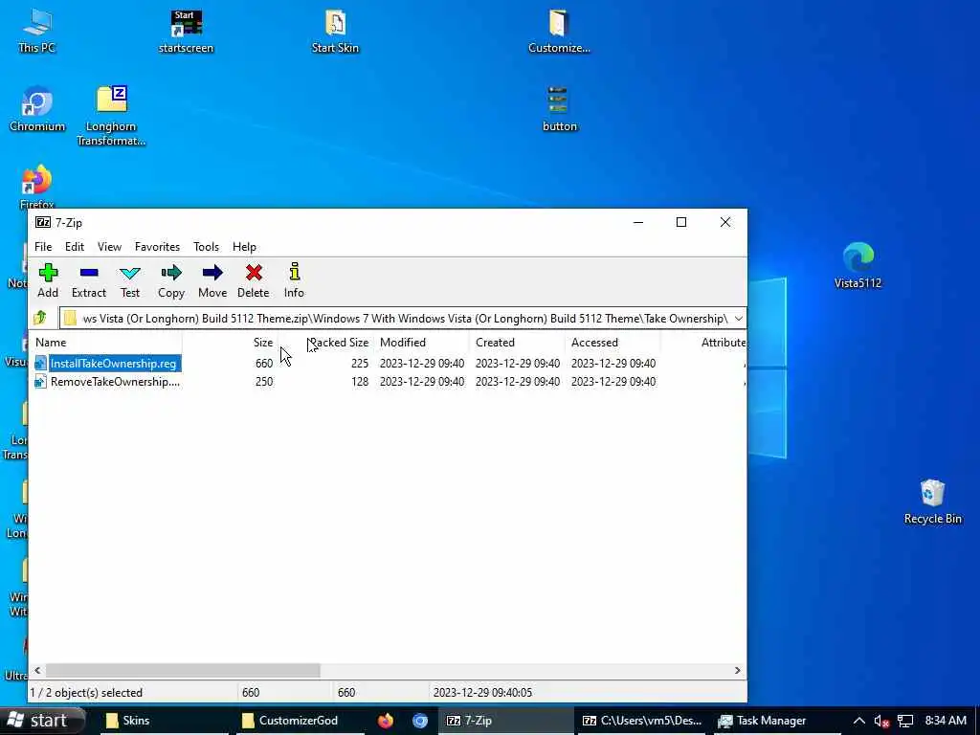Select the button desktop icon

tap(559, 109)
